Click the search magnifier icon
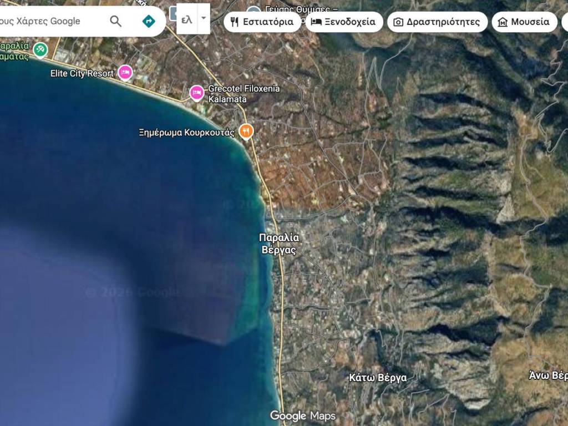Viewport: 568px width, 426px height. point(115,21)
